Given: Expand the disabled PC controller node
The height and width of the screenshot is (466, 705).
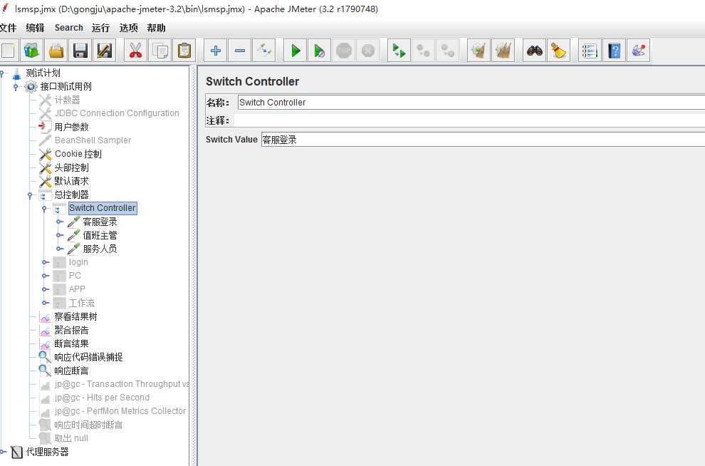Looking at the screenshot, I should click(x=46, y=276).
